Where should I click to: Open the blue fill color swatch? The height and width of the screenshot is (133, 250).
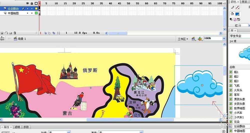(237, 14)
